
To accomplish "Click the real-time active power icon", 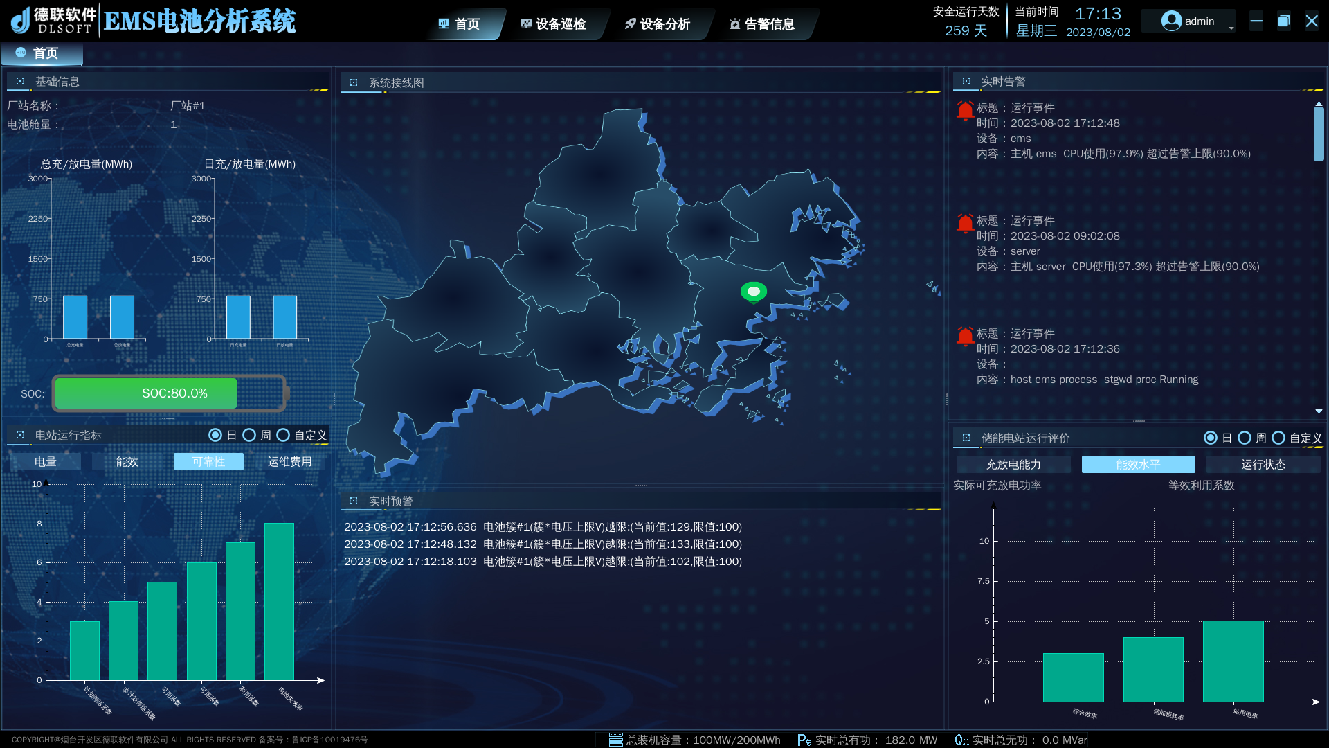I will [x=804, y=740].
